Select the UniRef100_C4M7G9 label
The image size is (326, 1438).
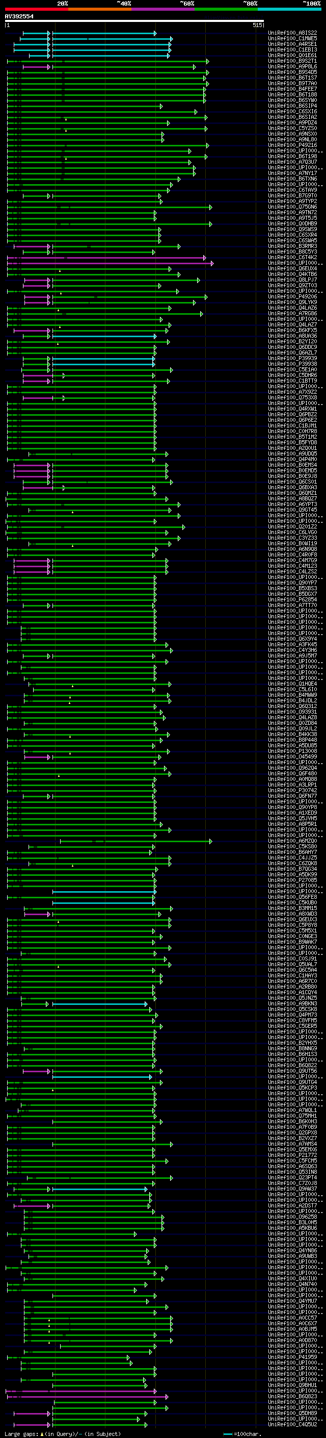pos(292,561)
